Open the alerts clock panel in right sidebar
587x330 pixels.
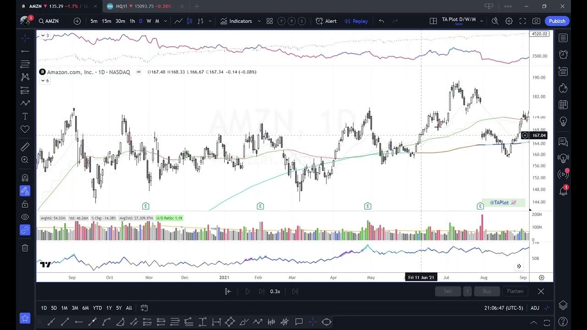coord(563,55)
